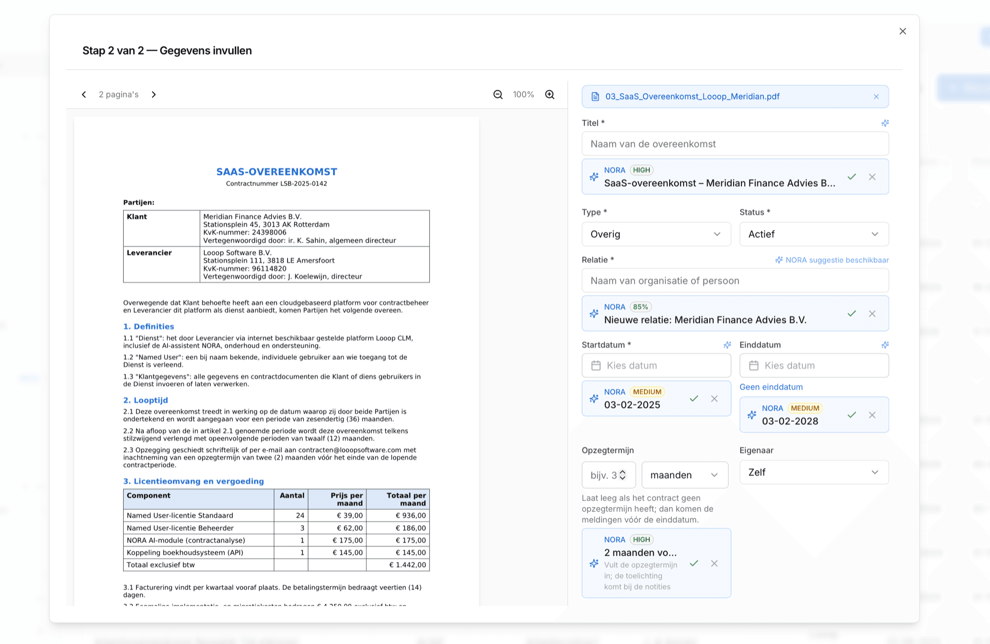Dismiss suggested end date 03-02-2028
The height and width of the screenshot is (644, 990).
tap(872, 415)
